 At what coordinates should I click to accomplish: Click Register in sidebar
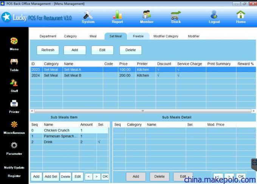(x=14, y=176)
